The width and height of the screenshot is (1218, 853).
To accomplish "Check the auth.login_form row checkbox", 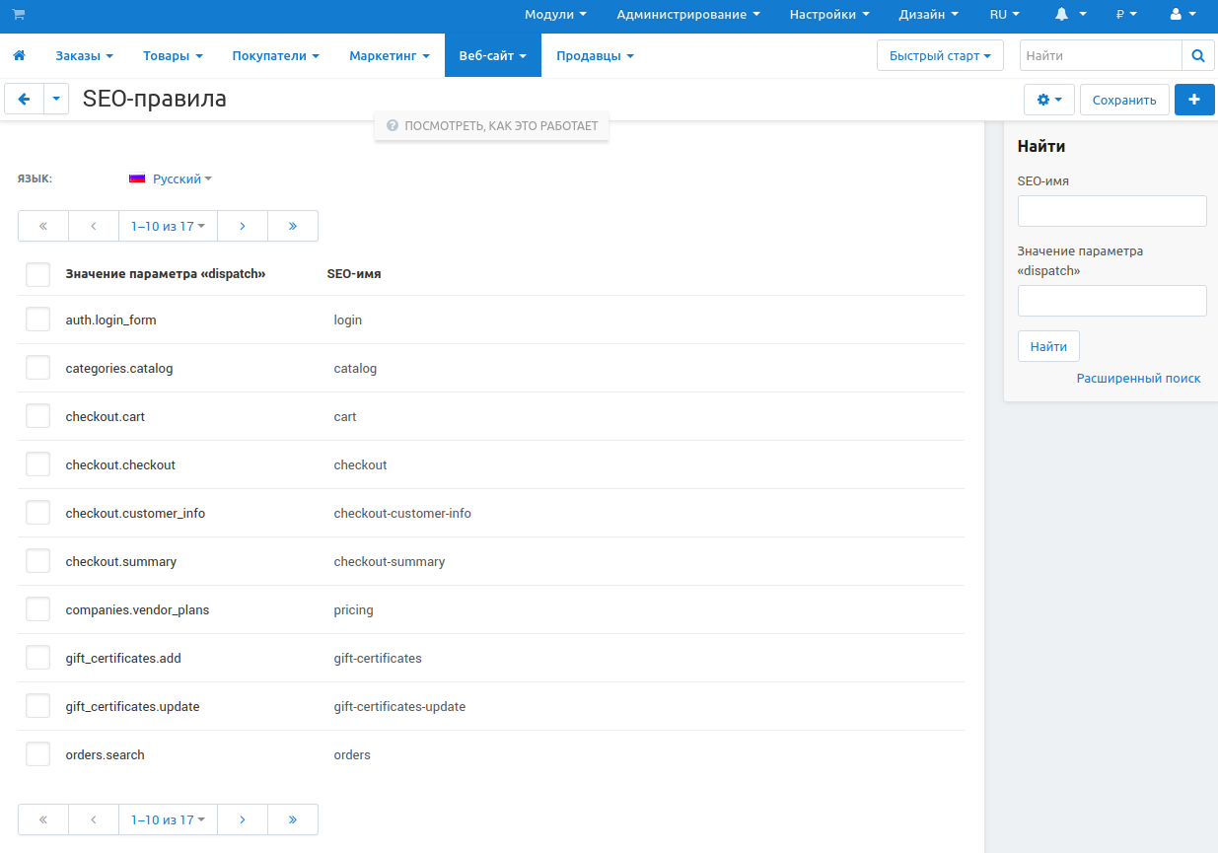I will pos(37,320).
